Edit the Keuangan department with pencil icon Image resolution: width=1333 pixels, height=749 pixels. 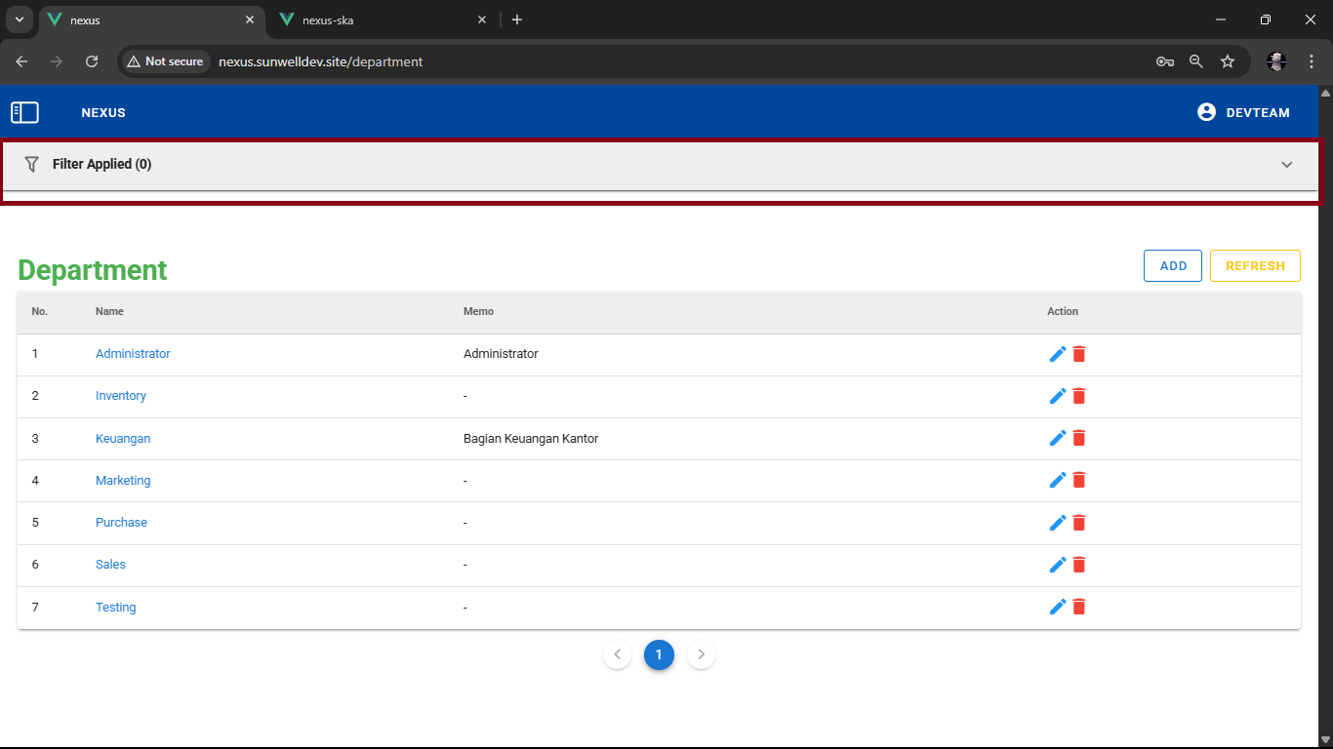coord(1057,439)
